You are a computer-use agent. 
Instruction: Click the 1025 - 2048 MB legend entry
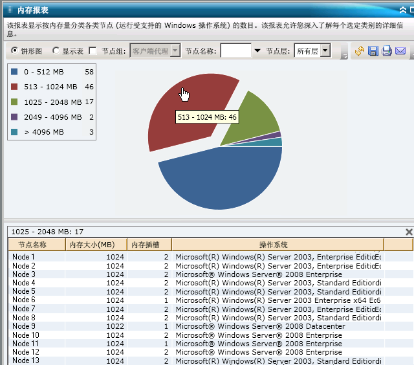[x=52, y=102]
